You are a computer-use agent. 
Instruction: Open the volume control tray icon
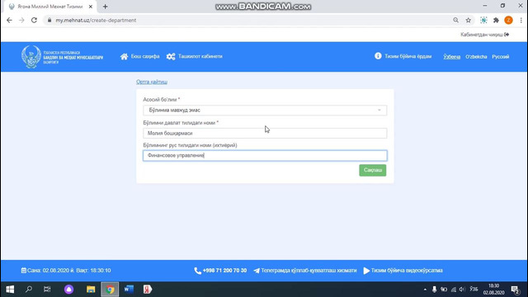coord(462,290)
